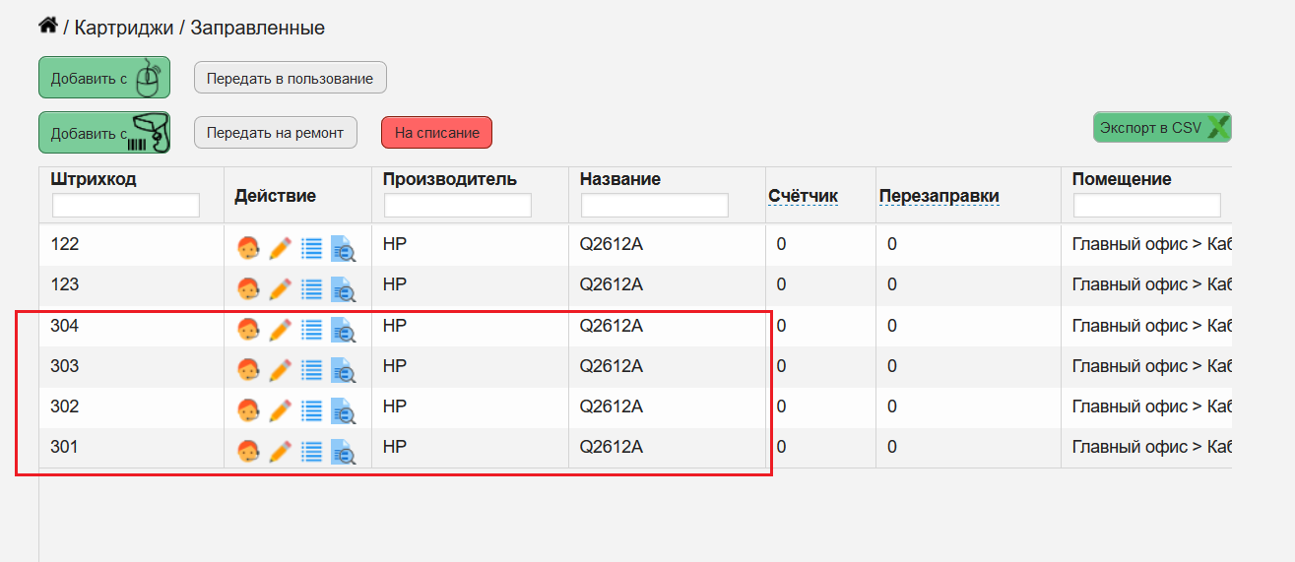The width and height of the screenshot is (1295, 562).
Task: Export table with "Экспорт в CSV"
Action: (1162, 127)
